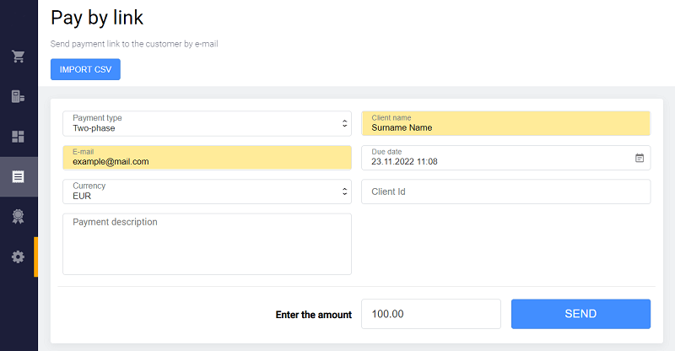
Task: Open the shopping cart sidebar icon
Action: coord(18,57)
